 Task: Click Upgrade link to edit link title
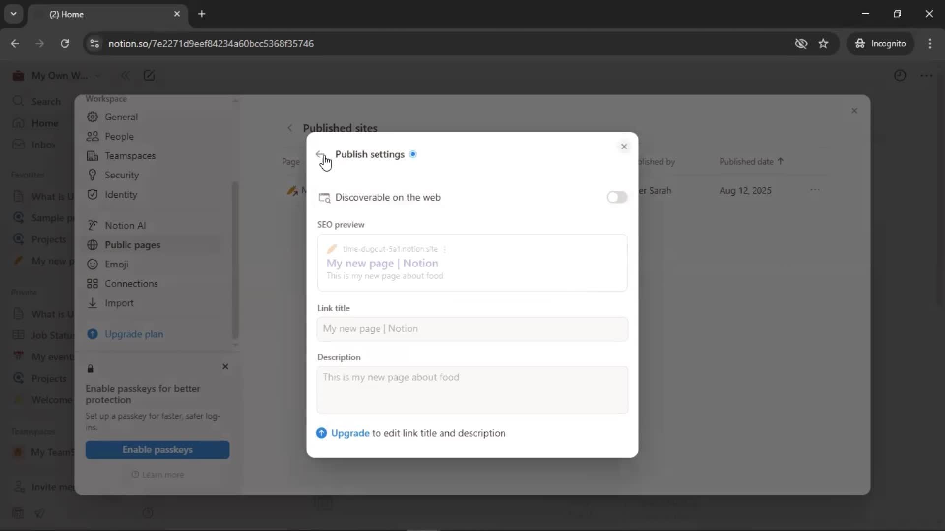[x=350, y=433]
